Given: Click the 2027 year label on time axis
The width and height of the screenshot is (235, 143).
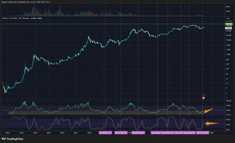Looking at the screenshot, I should [212, 133].
